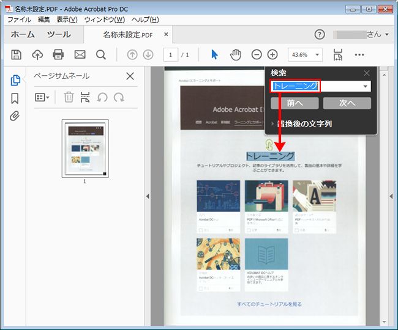The width and height of the screenshot is (398, 330).
Task: Click the vertical scrollbar up arrow
Action: tap(384, 75)
